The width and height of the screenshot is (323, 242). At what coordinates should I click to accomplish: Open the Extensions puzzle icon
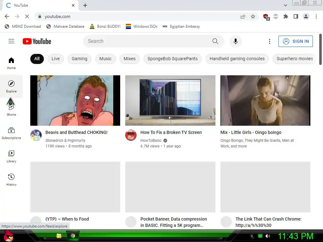point(285,16)
